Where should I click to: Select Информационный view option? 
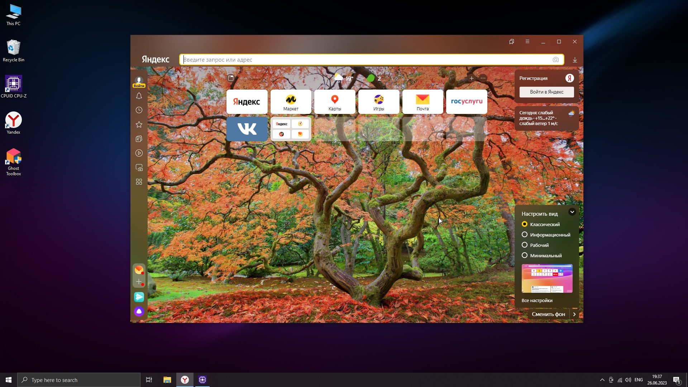tap(525, 235)
